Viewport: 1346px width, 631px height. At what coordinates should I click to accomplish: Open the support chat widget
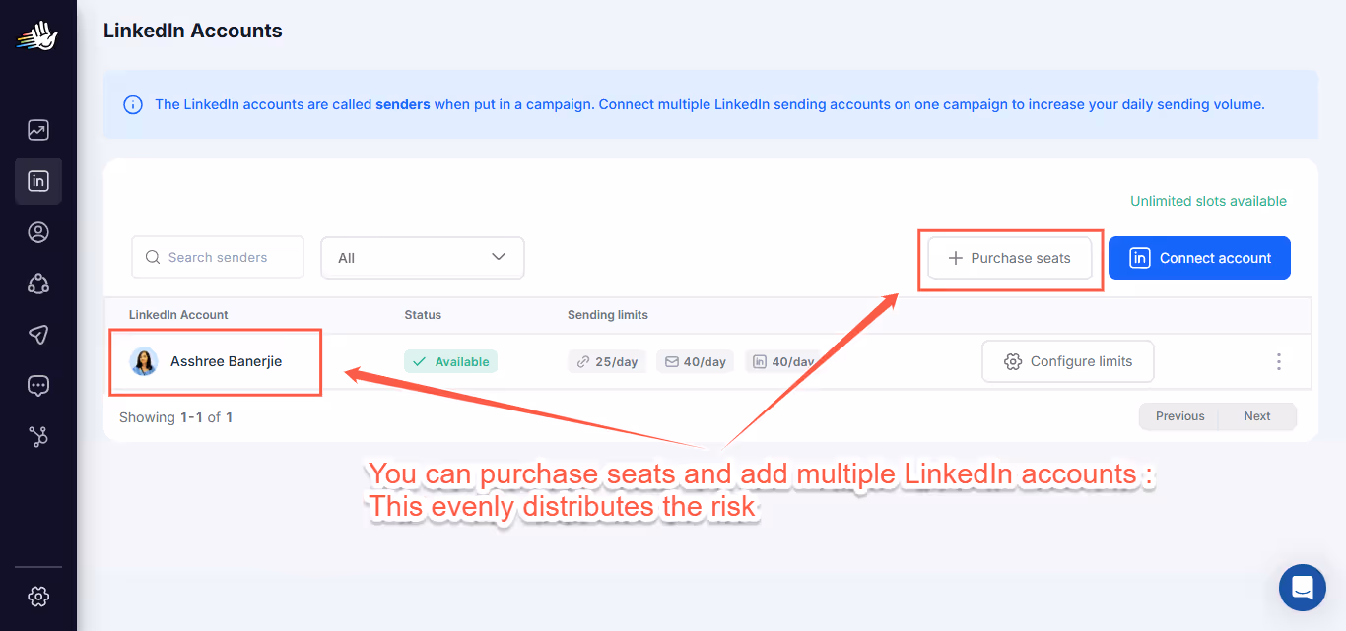pyautogui.click(x=1302, y=587)
